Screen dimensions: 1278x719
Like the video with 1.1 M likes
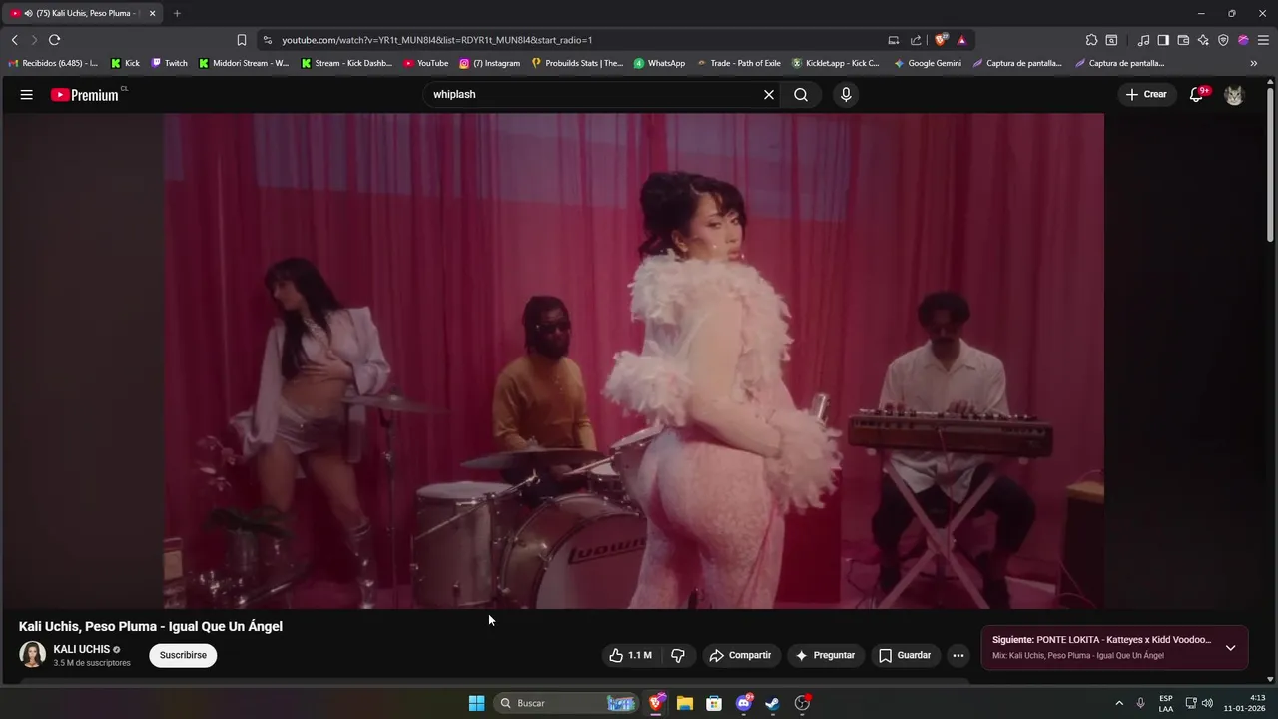[630, 656]
